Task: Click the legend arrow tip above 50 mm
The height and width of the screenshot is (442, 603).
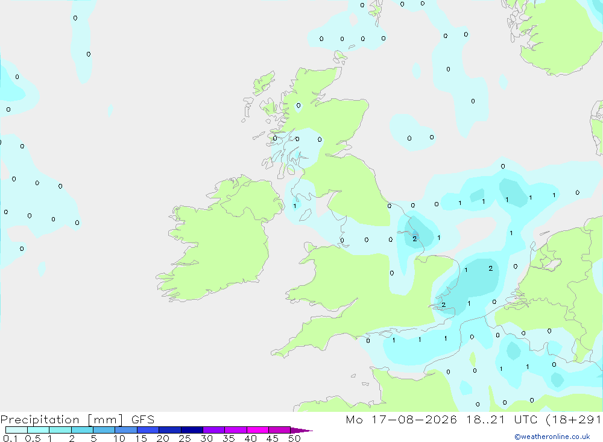Action: coord(302,431)
